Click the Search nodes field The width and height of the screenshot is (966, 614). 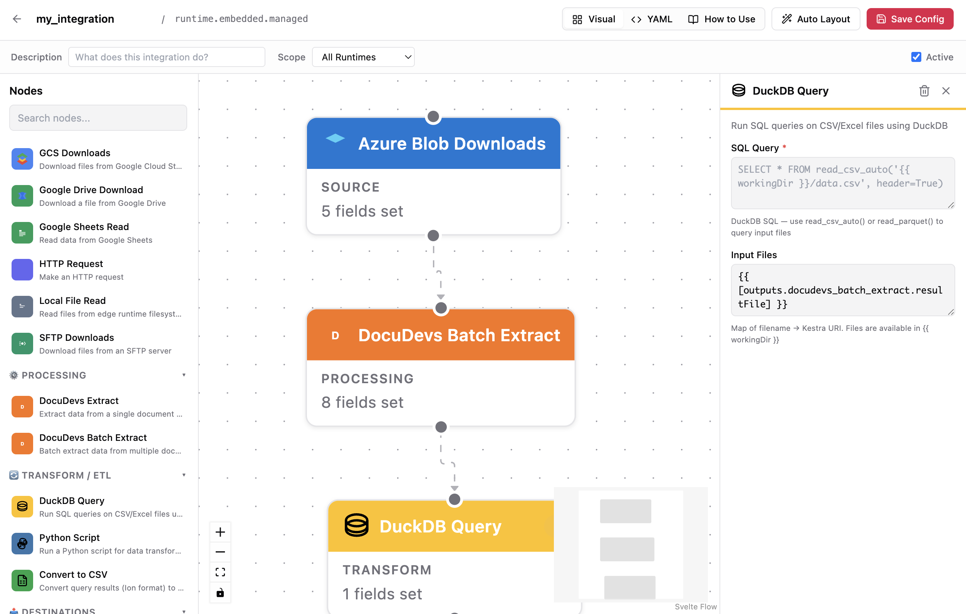98,118
